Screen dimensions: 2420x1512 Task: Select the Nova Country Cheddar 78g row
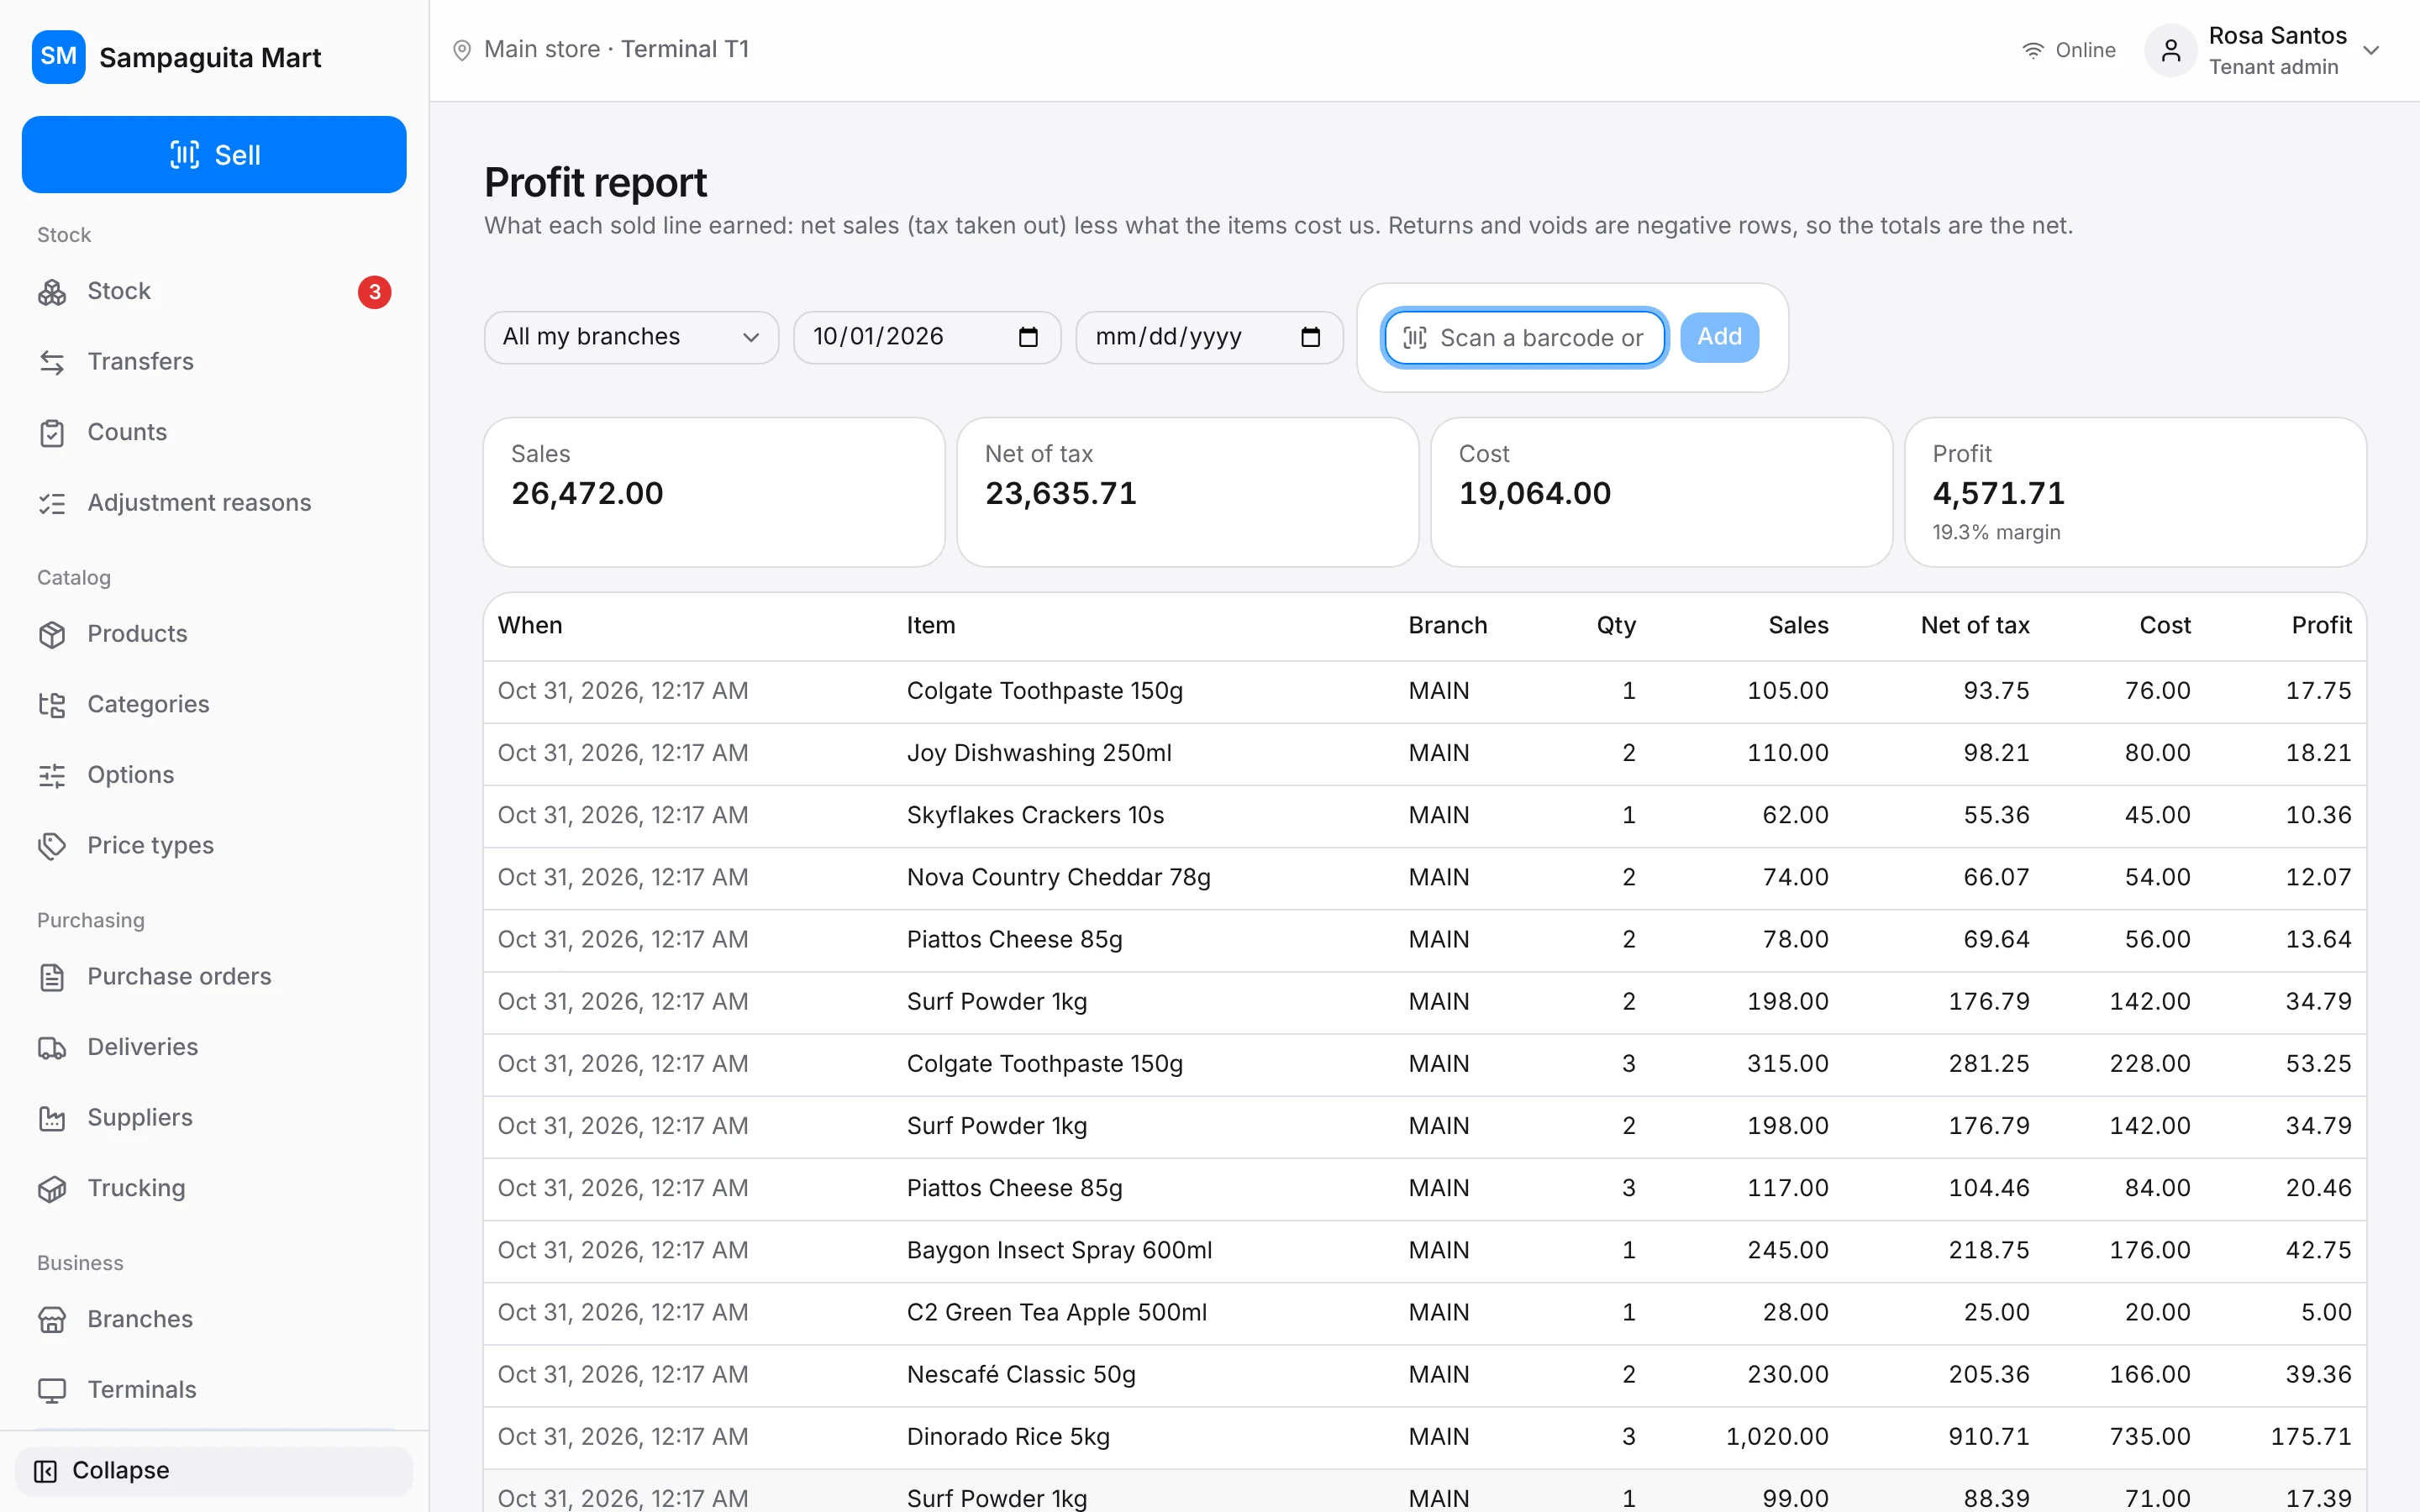(1424, 877)
